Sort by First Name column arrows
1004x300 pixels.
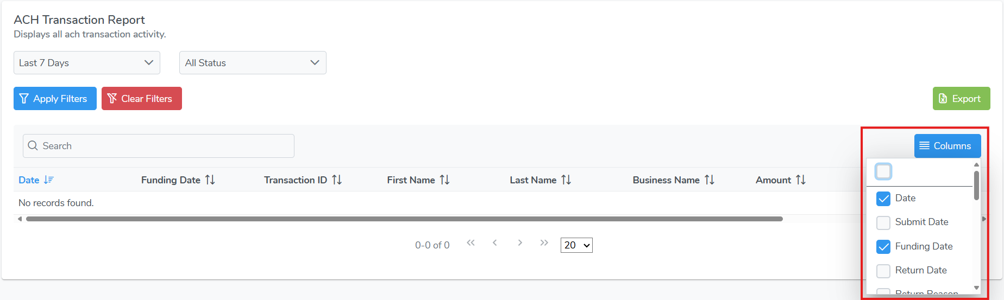pos(444,180)
